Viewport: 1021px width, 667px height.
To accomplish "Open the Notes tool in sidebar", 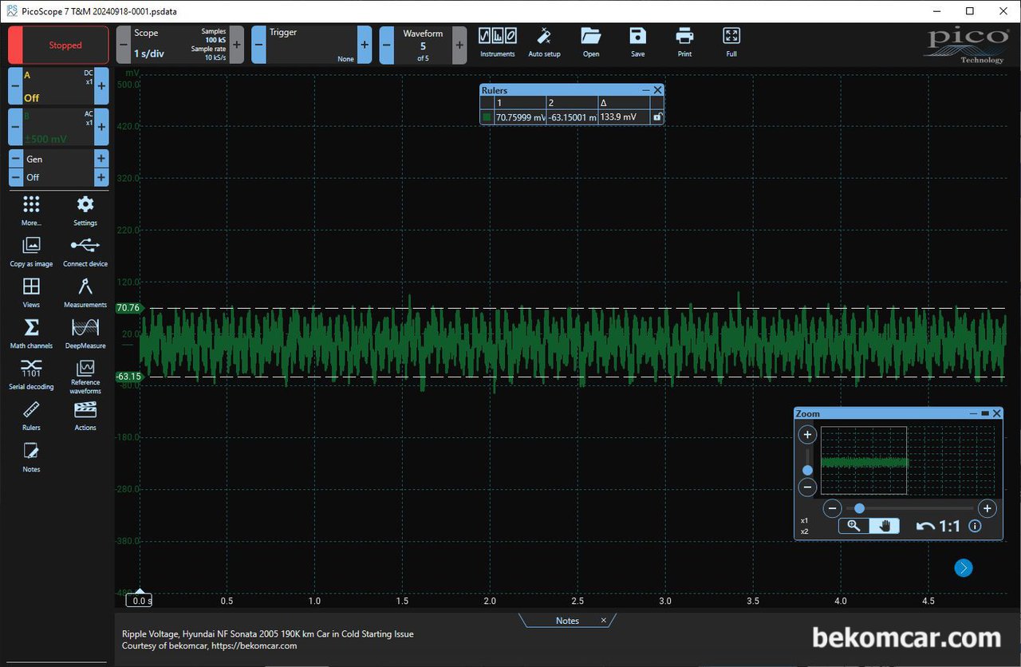I will (x=31, y=457).
